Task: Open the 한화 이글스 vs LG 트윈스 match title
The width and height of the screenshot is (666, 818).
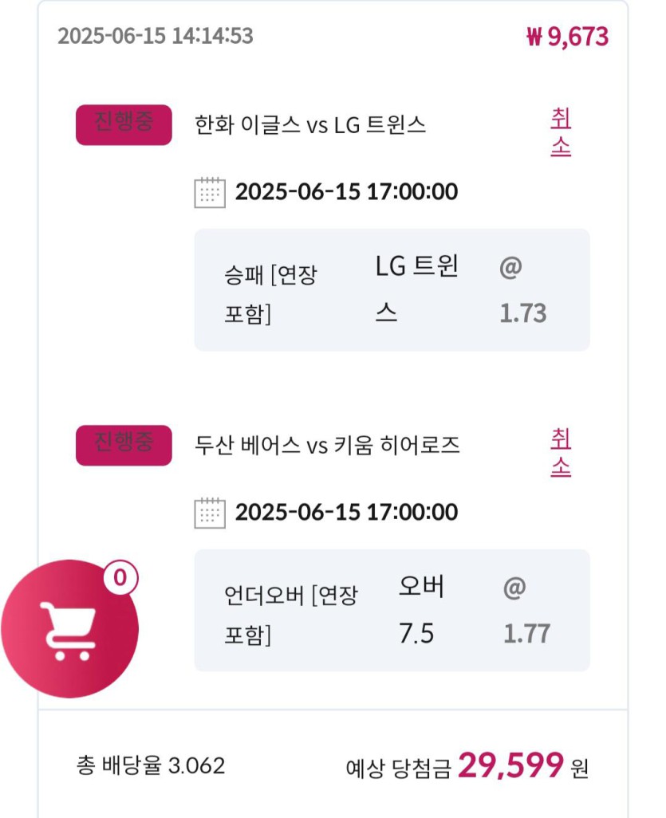Action: point(310,125)
